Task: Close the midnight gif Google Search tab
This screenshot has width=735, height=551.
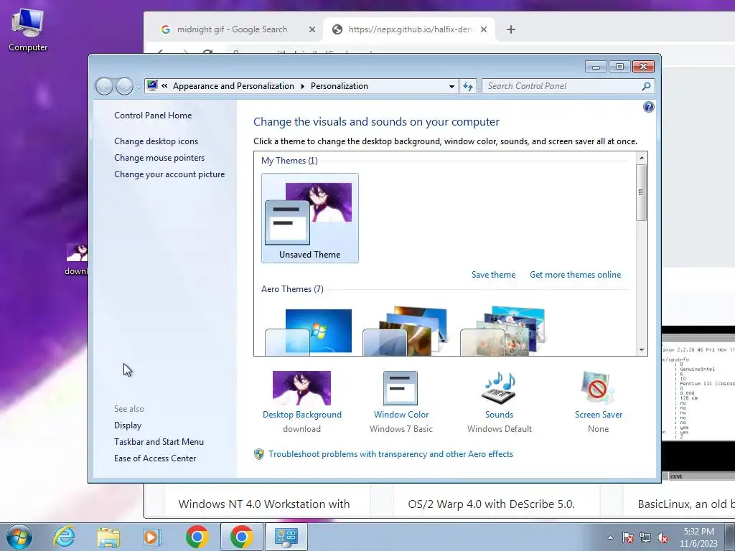Action: [312, 29]
